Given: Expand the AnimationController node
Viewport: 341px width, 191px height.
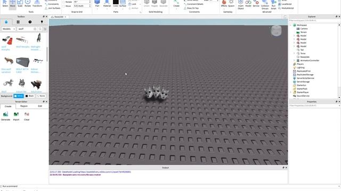Looking at the screenshot, I should pyautogui.click(x=294, y=60).
